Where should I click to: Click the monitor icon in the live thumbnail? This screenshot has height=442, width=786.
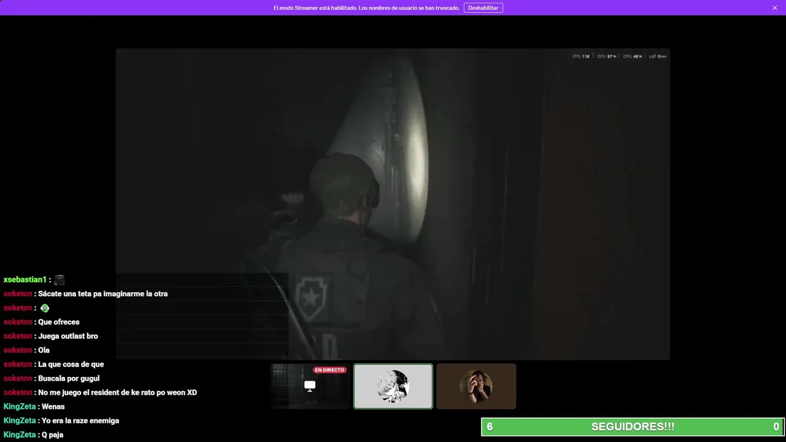[x=310, y=386]
